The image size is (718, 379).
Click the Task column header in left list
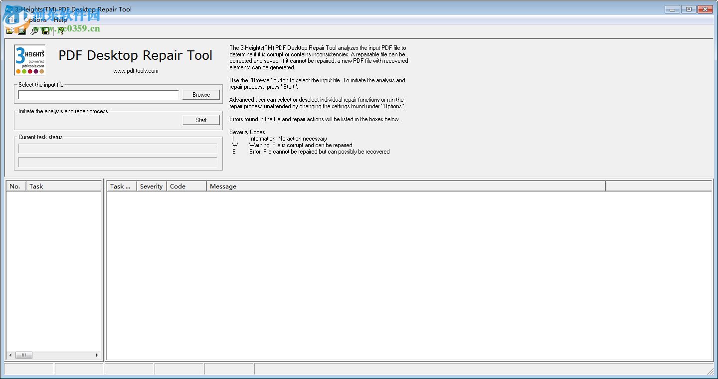click(x=64, y=186)
